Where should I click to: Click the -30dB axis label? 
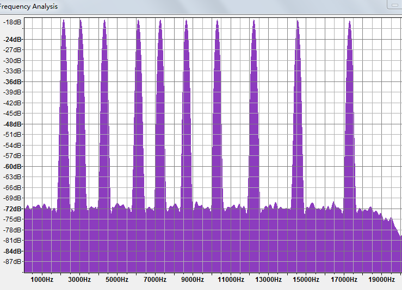(12, 61)
